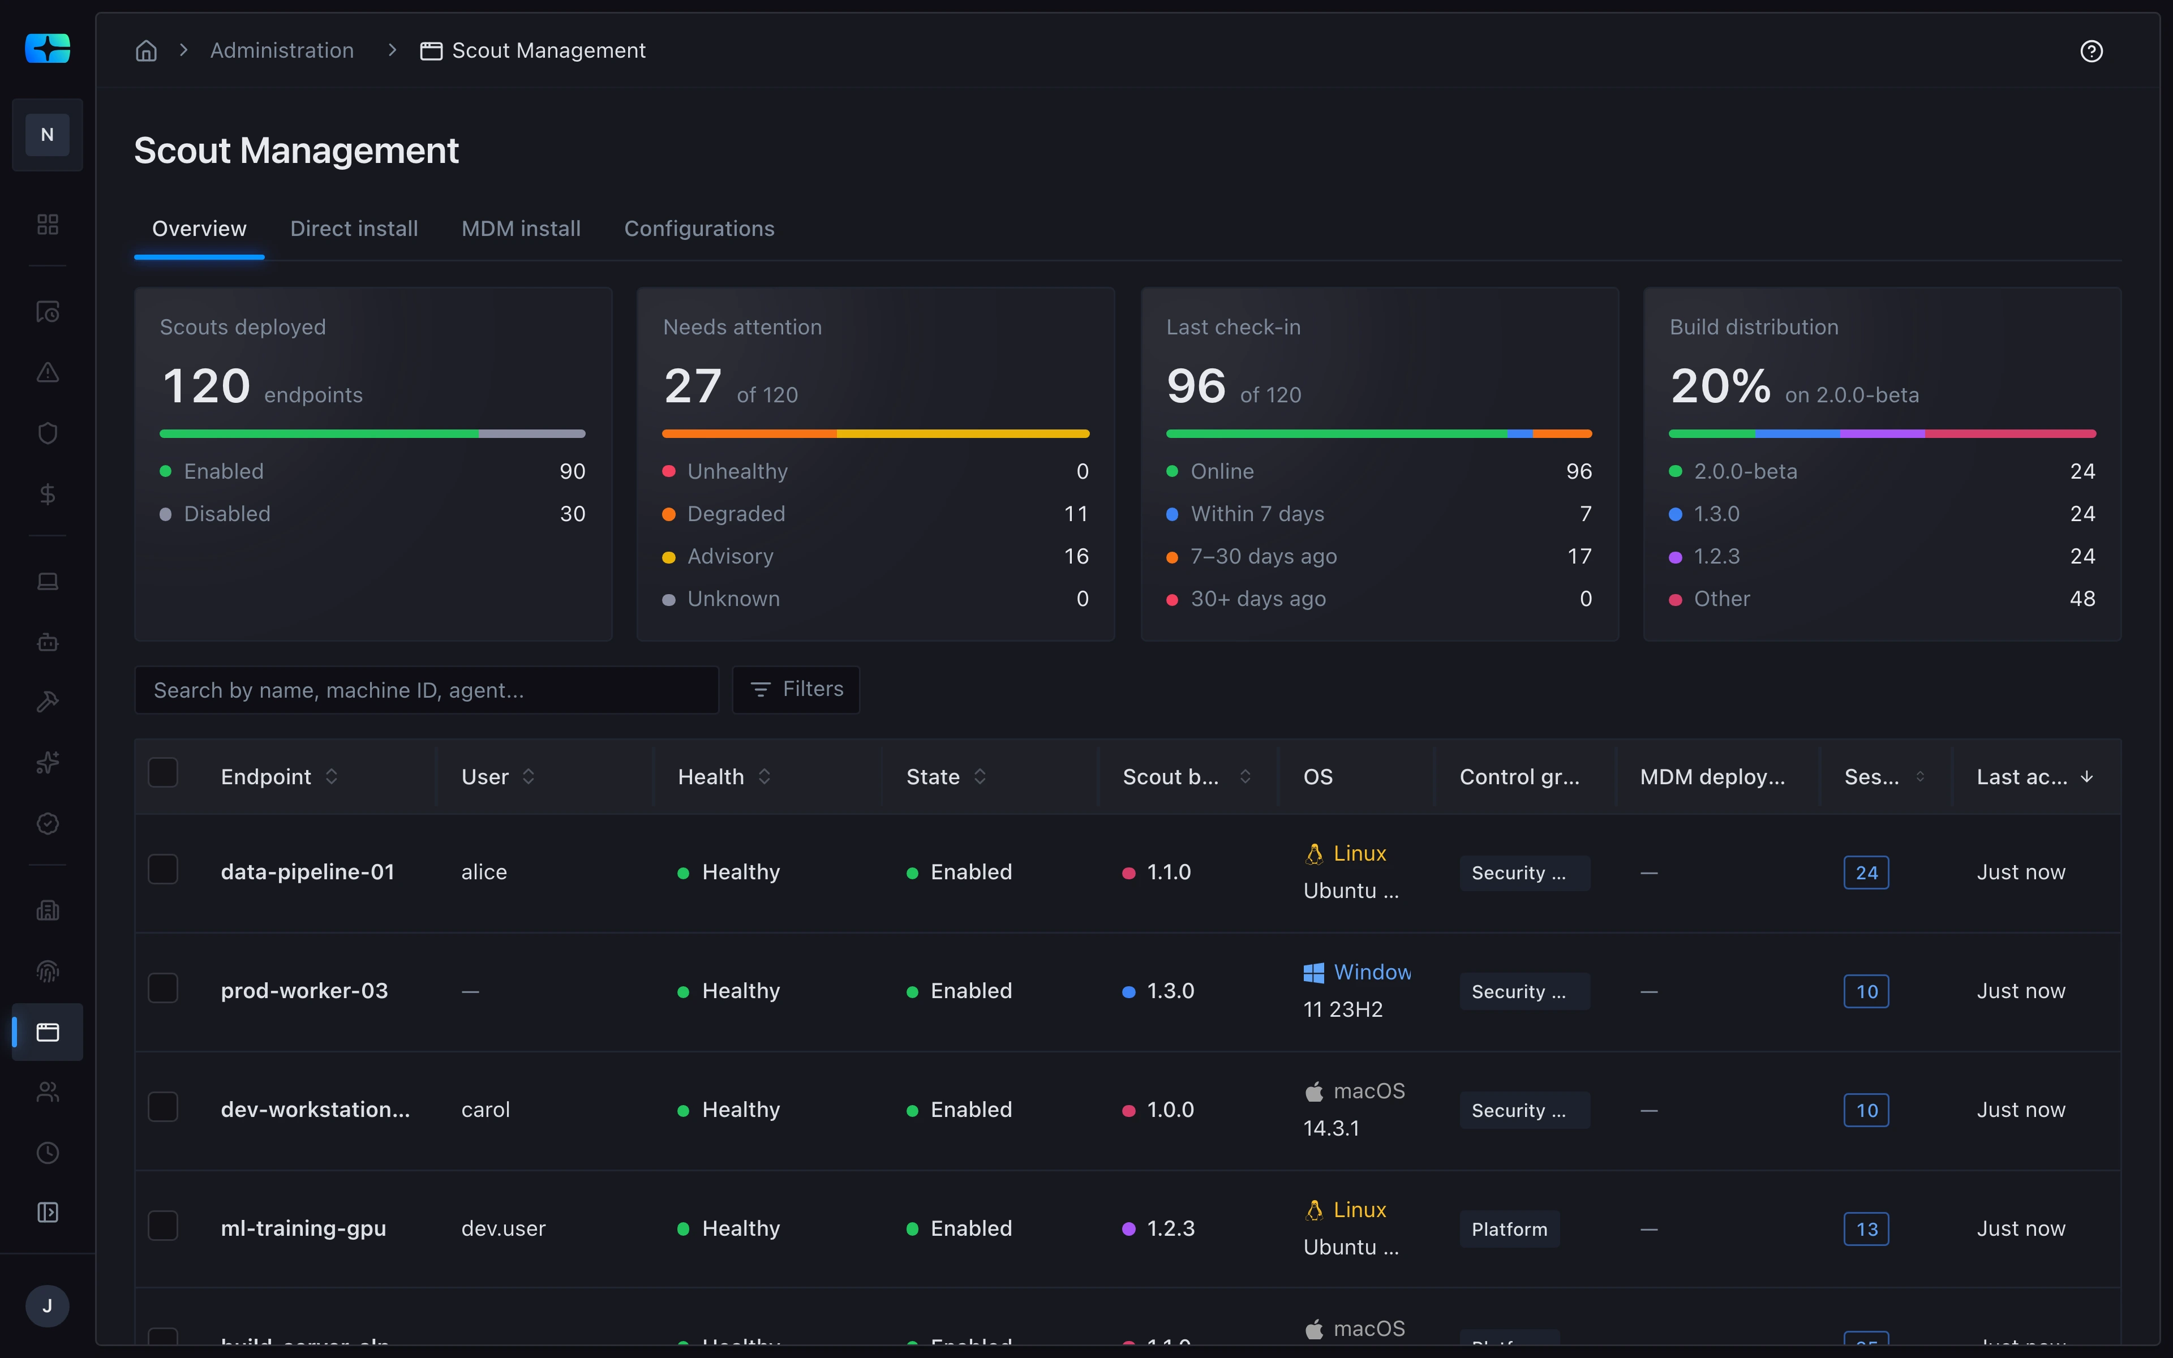Click the sparkles icon in the sidebar
Screen dimensions: 2173x1358
[48, 763]
